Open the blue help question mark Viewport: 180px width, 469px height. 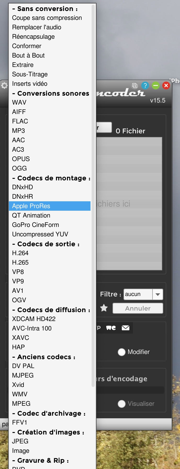coord(145,85)
